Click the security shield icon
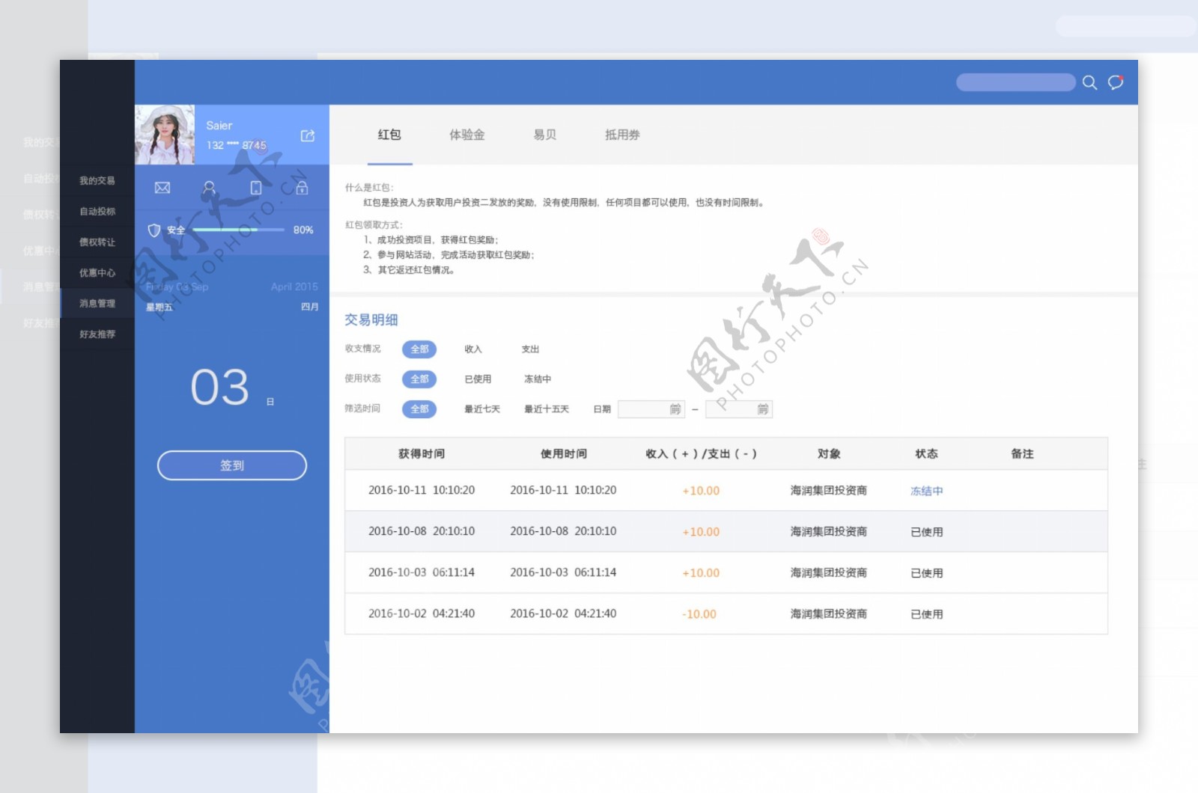 coord(154,230)
